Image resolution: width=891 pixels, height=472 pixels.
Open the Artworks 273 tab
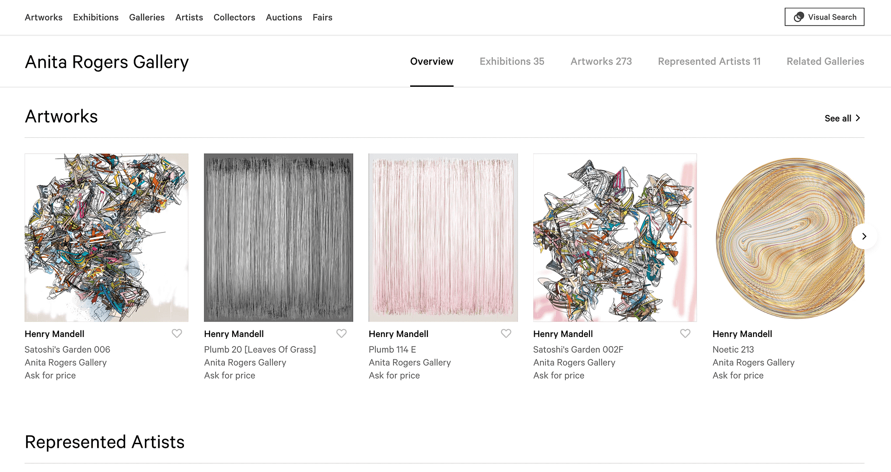coord(601,61)
